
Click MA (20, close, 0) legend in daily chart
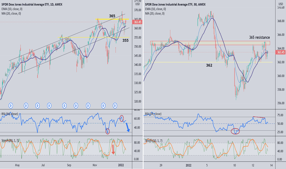tap(11, 14)
